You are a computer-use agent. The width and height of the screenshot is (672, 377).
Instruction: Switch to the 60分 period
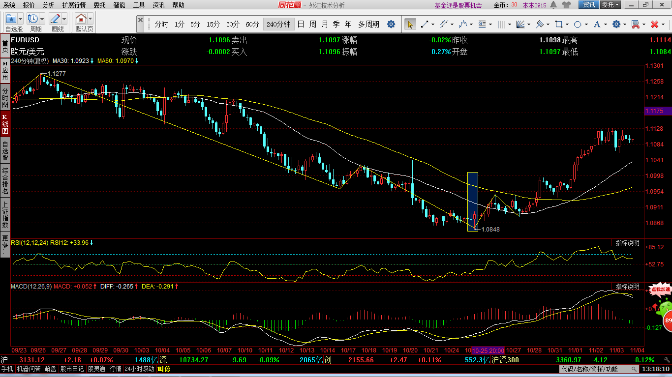[x=252, y=24]
